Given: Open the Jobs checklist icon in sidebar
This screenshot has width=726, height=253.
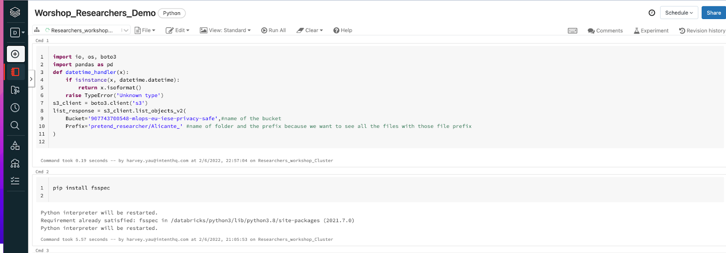Looking at the screenshot, I should [x=15, y=180].
